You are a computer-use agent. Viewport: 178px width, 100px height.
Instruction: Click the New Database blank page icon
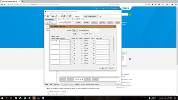pos(51,16)
